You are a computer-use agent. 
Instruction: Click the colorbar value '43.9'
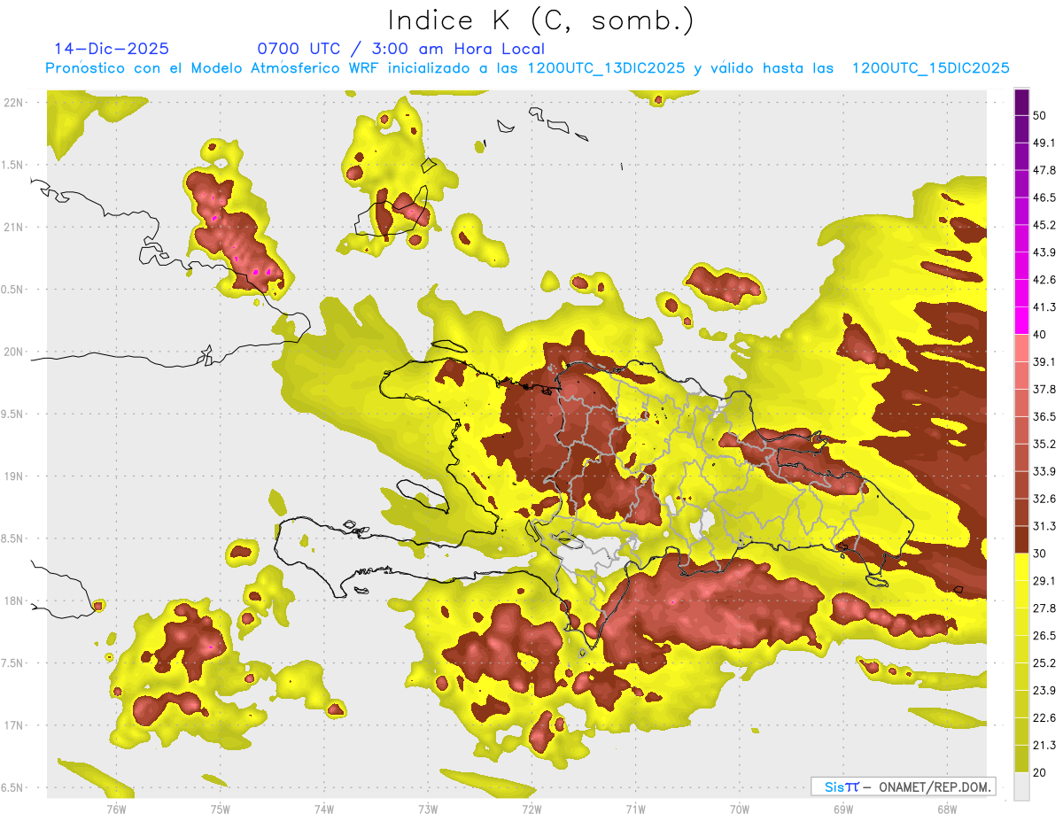[1044, 252]
